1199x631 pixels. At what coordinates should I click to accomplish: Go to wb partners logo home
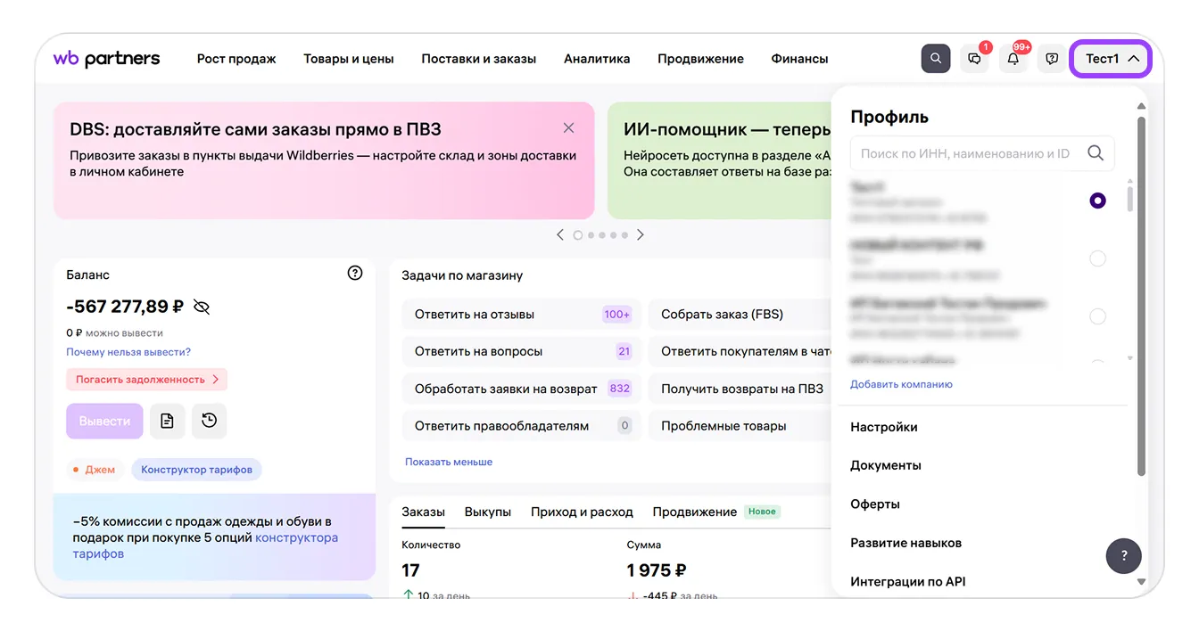pyautogui.click(x=106, y=59)
